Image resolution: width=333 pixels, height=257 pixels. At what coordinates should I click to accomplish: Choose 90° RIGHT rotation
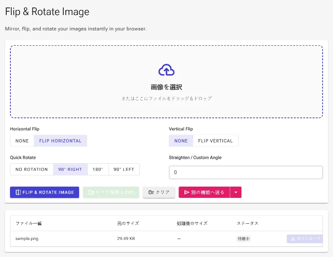70,170
